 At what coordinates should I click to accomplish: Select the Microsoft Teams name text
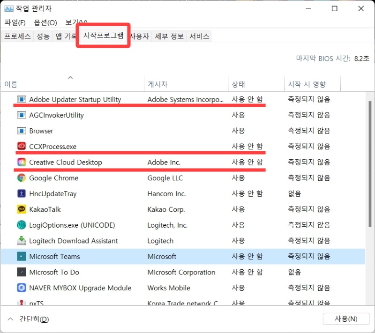(x=54, y=257)
